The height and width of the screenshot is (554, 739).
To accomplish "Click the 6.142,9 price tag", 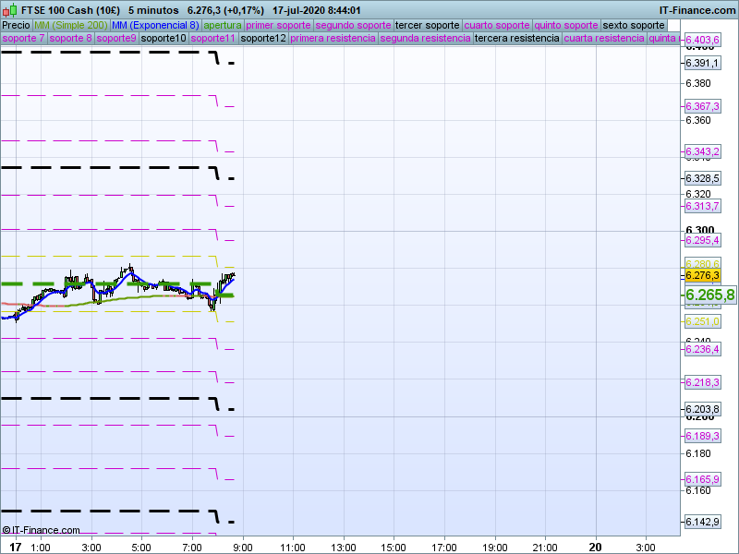I will tap(702, 522).
